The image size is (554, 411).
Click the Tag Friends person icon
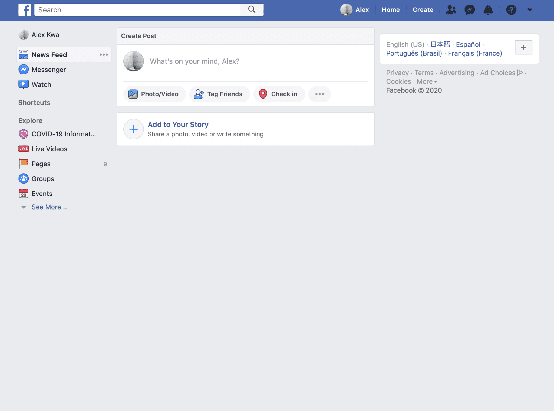tap(199, 94)
